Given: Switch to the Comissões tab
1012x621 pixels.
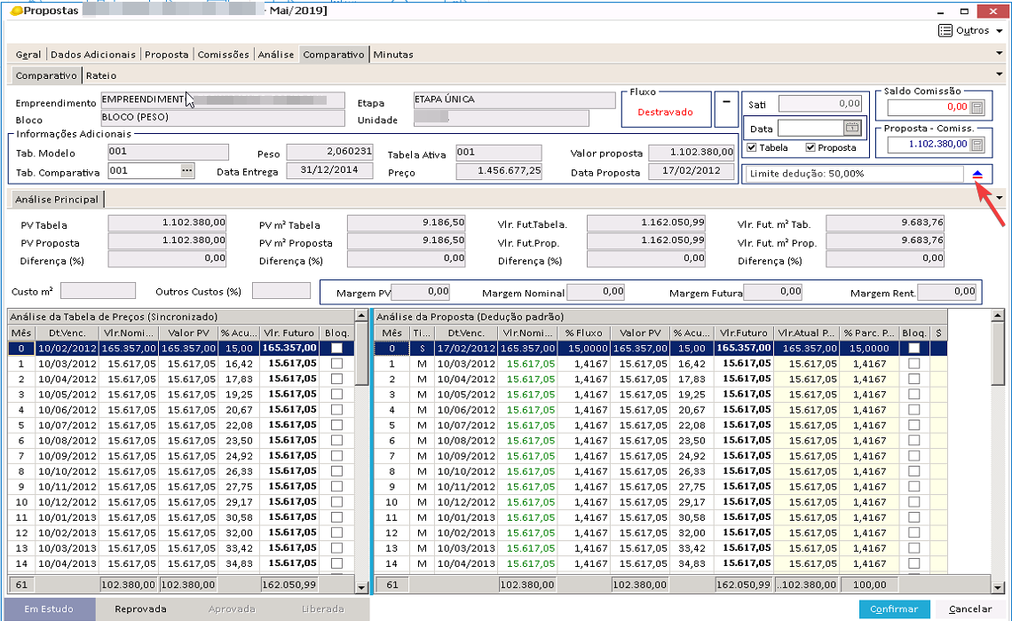Looking at the screenshot, I should [x=224, y=55].
